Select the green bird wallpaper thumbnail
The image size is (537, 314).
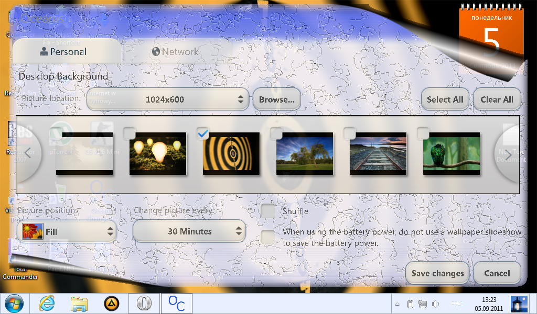pyautogui.click(x=452, y=154)
